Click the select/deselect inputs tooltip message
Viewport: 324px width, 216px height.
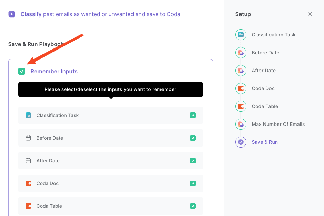110,89
